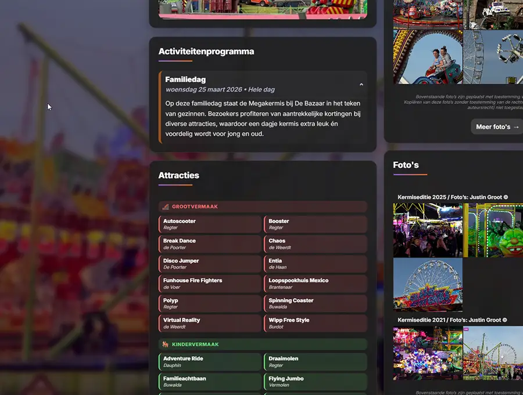Select the Flying Jumbo attraction
The width and height of the screenshot is (523, 395).
315,381
